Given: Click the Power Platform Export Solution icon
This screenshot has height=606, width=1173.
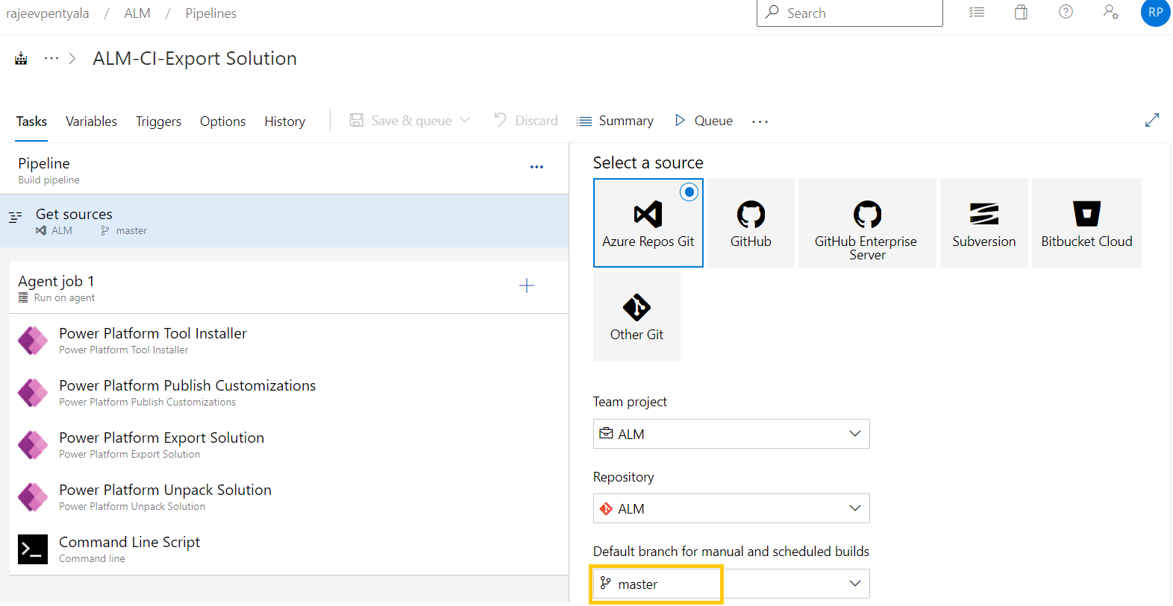Looking at the screenshot, I should coord(33,445).
